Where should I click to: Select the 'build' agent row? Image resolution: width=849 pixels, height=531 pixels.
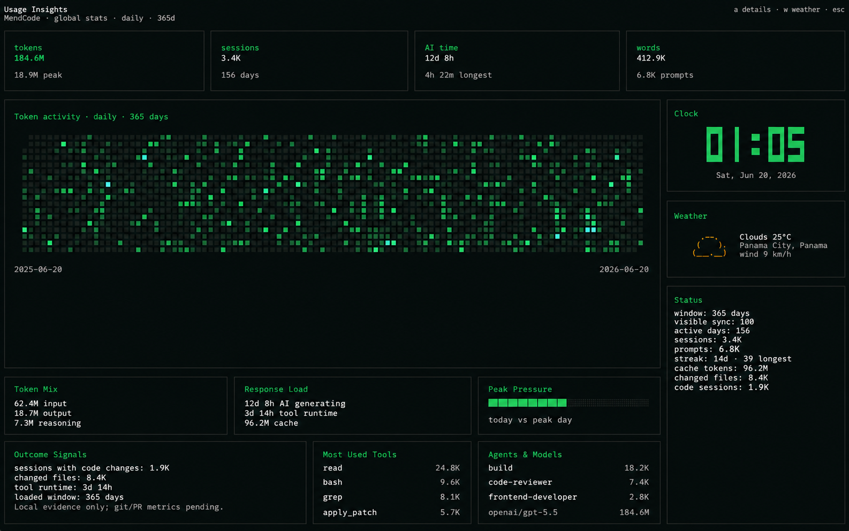point(568,468)
